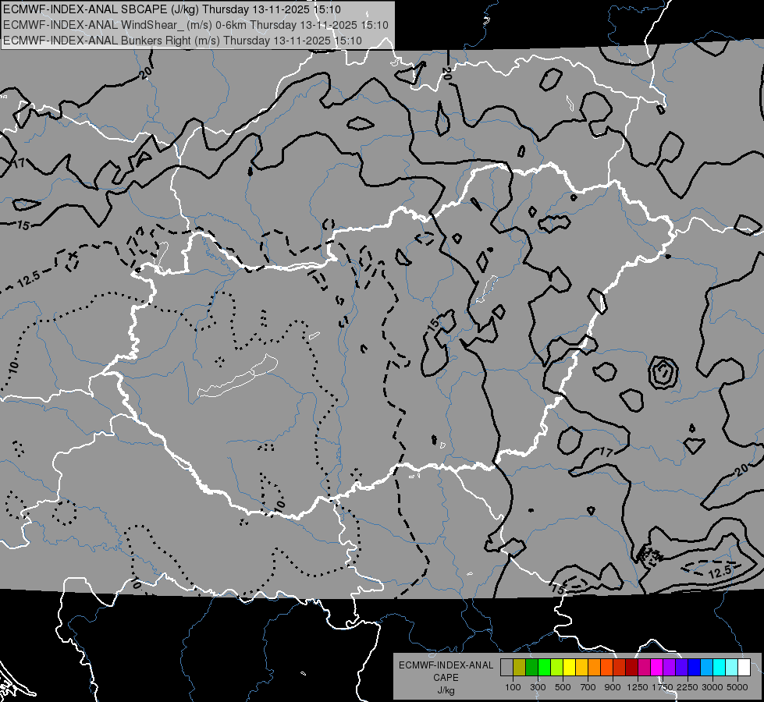Select the dark green legend swatch
764x702 pixels.
point(531,667)
